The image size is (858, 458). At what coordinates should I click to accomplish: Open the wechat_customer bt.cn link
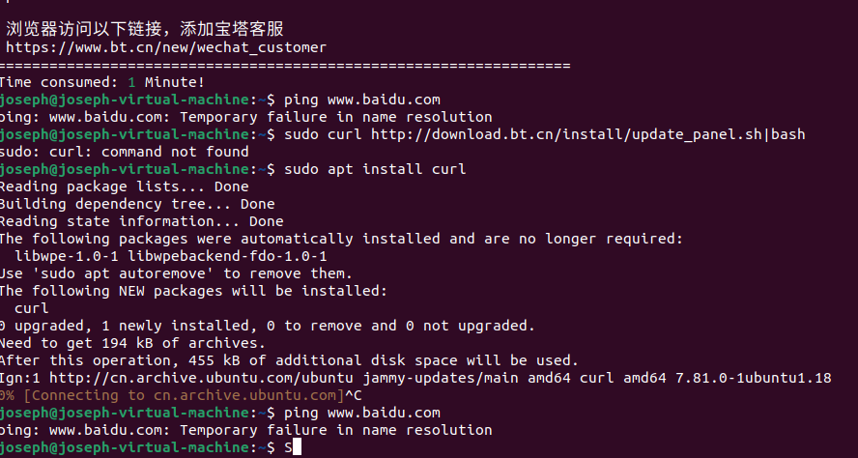[x=166, y=47]
